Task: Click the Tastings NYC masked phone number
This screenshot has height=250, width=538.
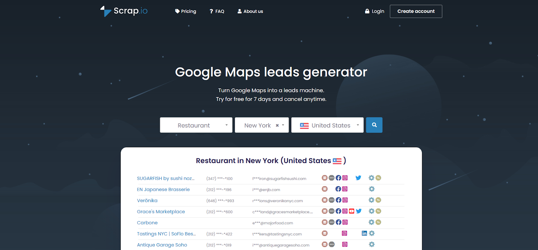Action: (x=219, y=234)
